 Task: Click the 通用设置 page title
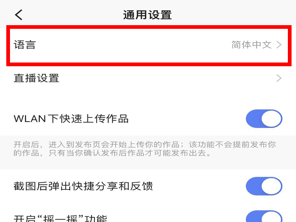pos(147,15)
